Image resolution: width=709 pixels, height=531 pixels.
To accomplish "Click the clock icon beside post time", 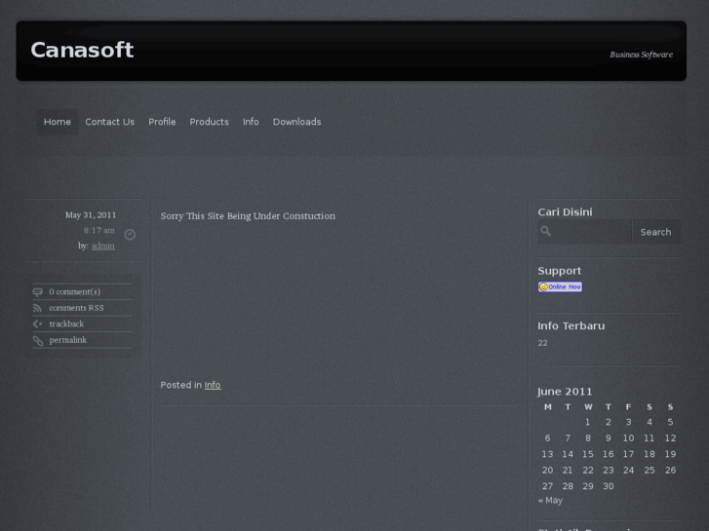I will tap(130, 234).
